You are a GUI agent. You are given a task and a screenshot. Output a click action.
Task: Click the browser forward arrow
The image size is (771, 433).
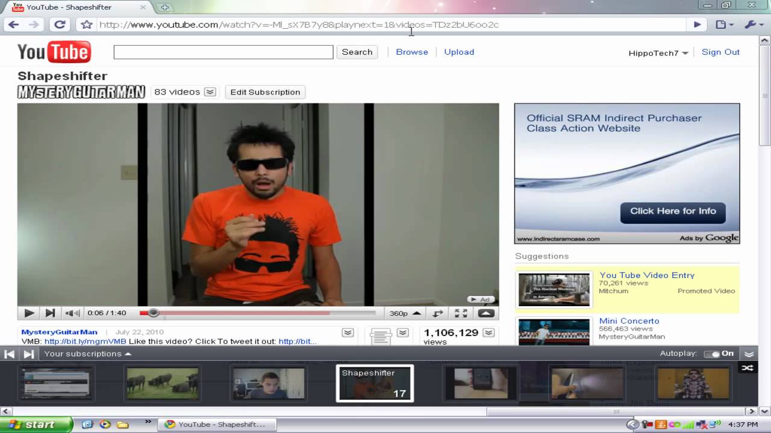tap(34, 25)
